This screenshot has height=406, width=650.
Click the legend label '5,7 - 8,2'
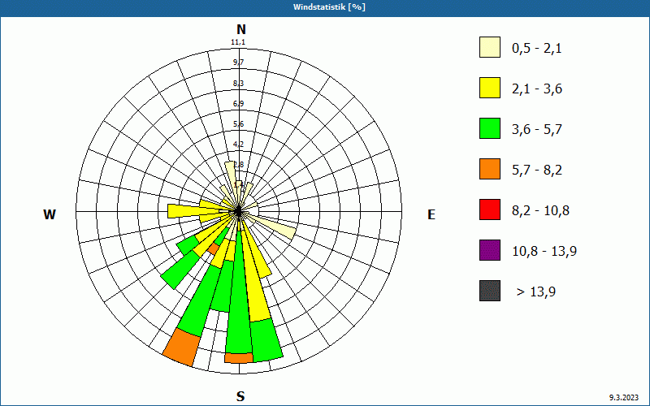coord(537,171)
